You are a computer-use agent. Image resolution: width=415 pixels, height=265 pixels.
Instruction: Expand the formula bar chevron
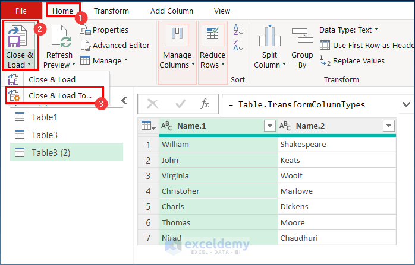coord(406,104)
